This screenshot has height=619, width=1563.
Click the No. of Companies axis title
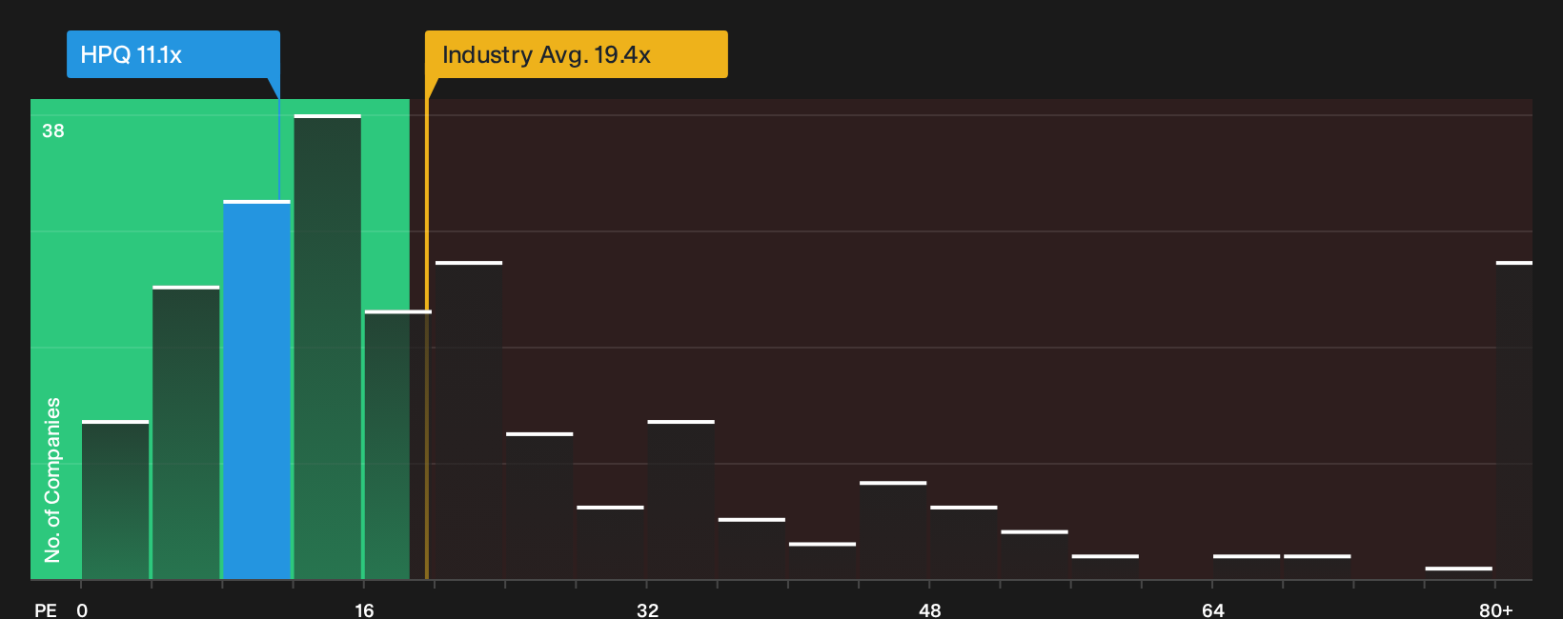click(52, 479)
